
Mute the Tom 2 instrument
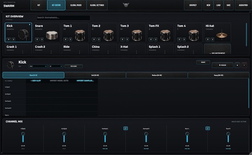[94, 39]
